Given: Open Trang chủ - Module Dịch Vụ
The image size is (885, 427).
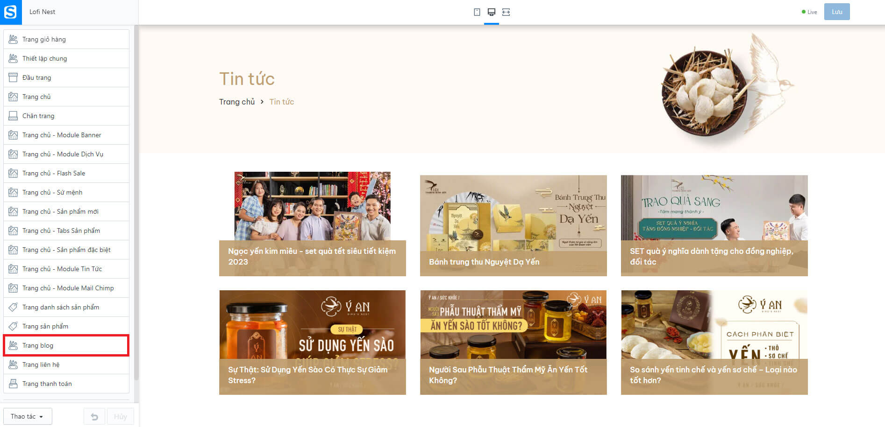Looking at the screenshot, I should coord(66,154).
